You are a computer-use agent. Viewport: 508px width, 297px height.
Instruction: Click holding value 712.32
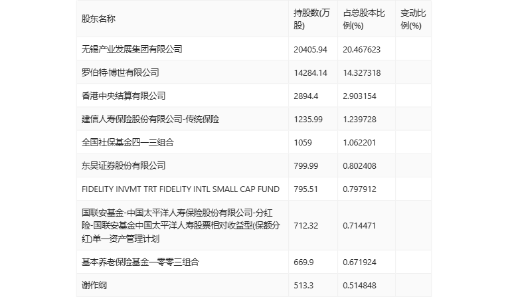pos(306,226)
